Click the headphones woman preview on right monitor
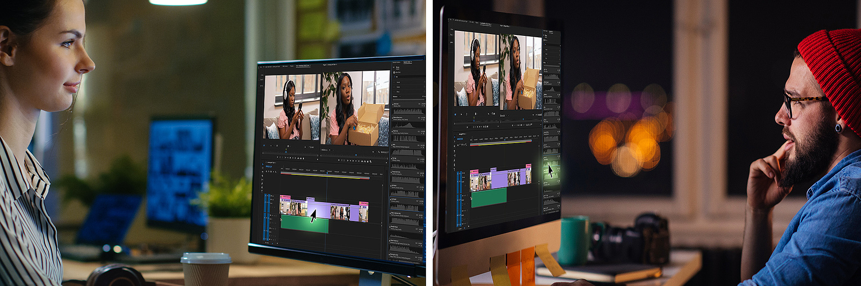This screenshot has width=861, height=286. tap(476, 69)
